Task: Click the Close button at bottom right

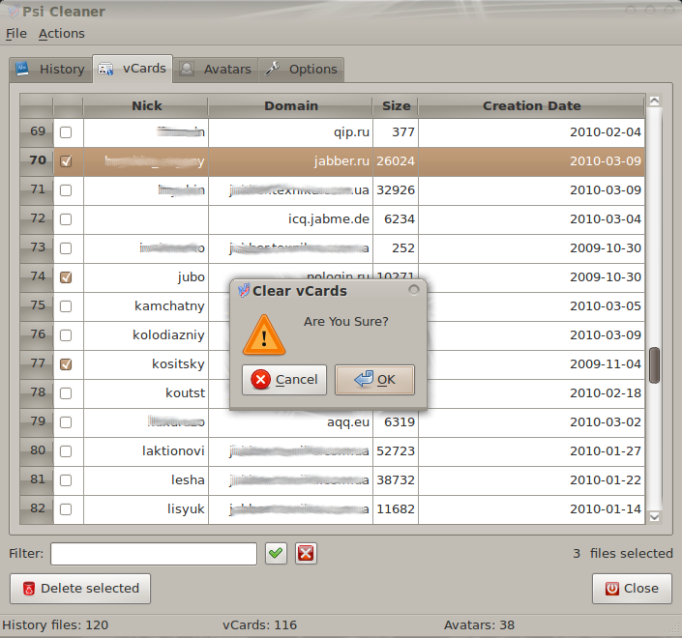Action: pyautogui.click(x=632, y=588)
